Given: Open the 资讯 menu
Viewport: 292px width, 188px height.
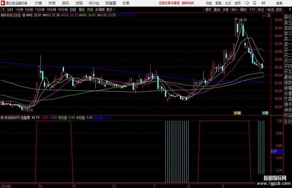Looking at the screenshot, I should (x=66, y=3).
